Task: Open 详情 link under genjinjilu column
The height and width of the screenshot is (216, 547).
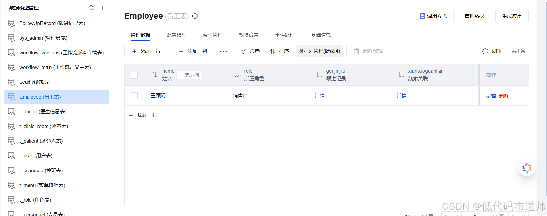Action: 320,96
